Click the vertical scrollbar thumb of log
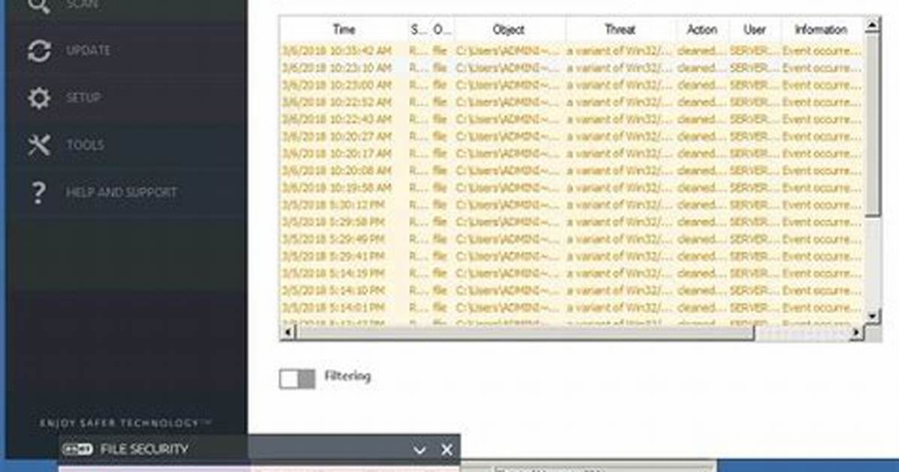The height and width of the screenshot is (472, 899). (872, 125)
